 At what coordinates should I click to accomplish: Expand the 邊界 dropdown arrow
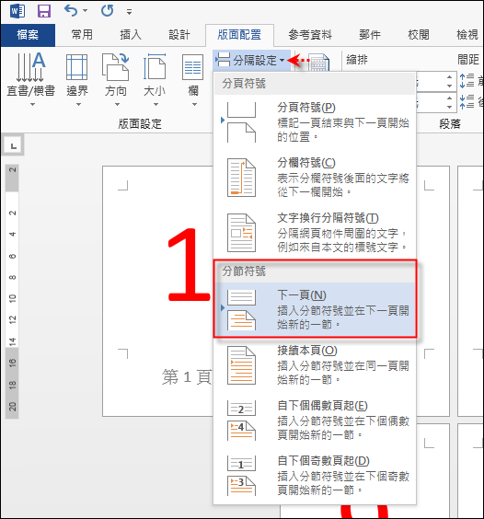[78, 105]
